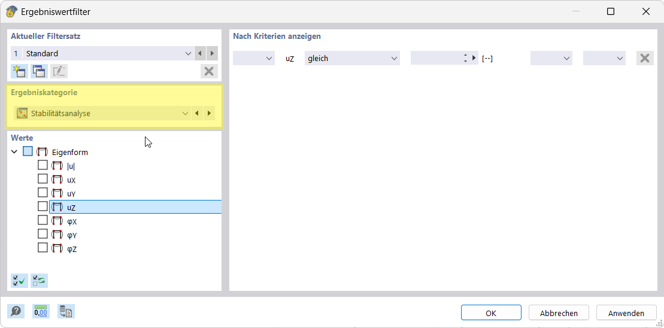Create a new filter set
664x328 pixels.
(19, 72)
